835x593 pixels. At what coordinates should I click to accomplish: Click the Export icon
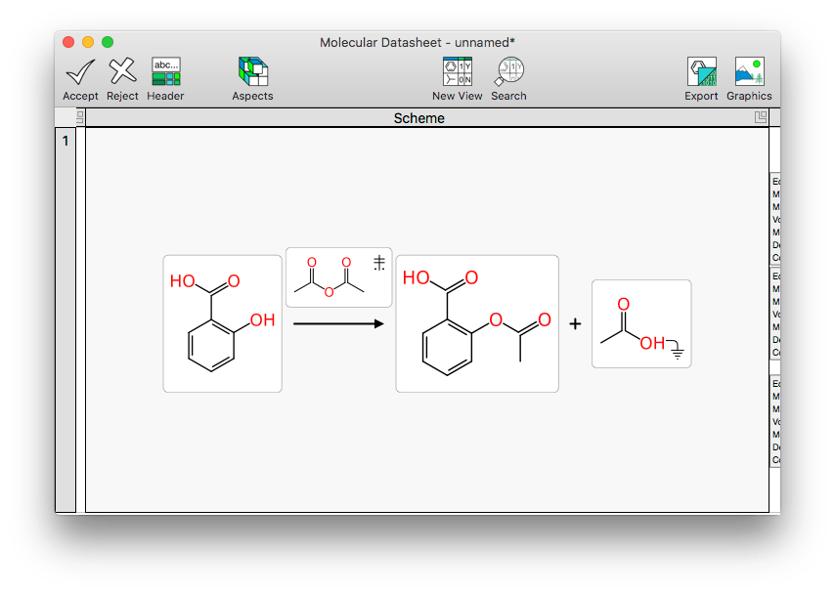(x=701, y=72)
